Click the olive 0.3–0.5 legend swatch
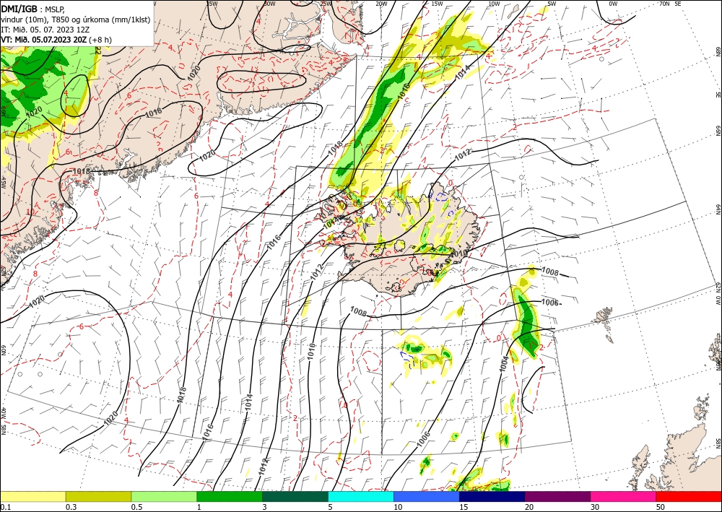 (98, 496)
